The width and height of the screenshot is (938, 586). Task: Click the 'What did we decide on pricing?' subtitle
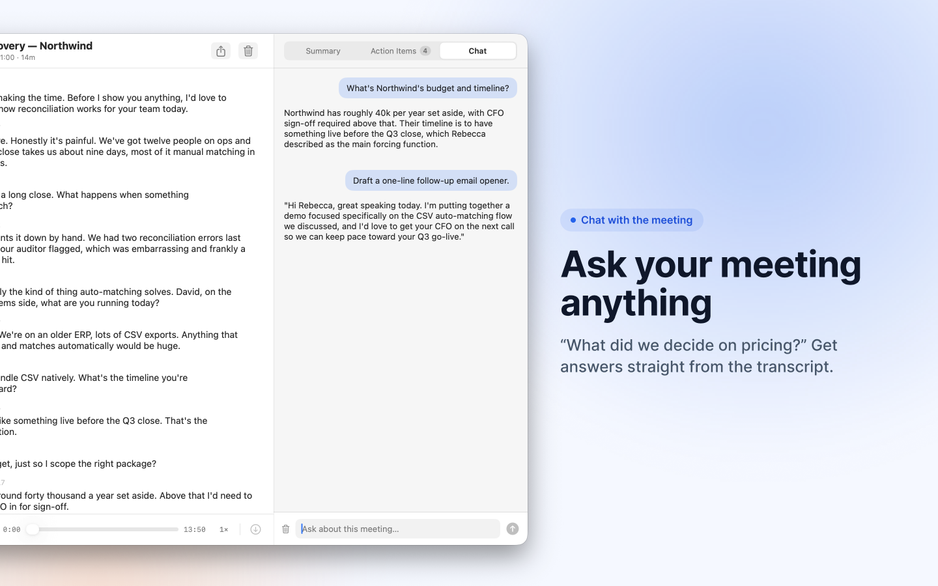[699, 356]
